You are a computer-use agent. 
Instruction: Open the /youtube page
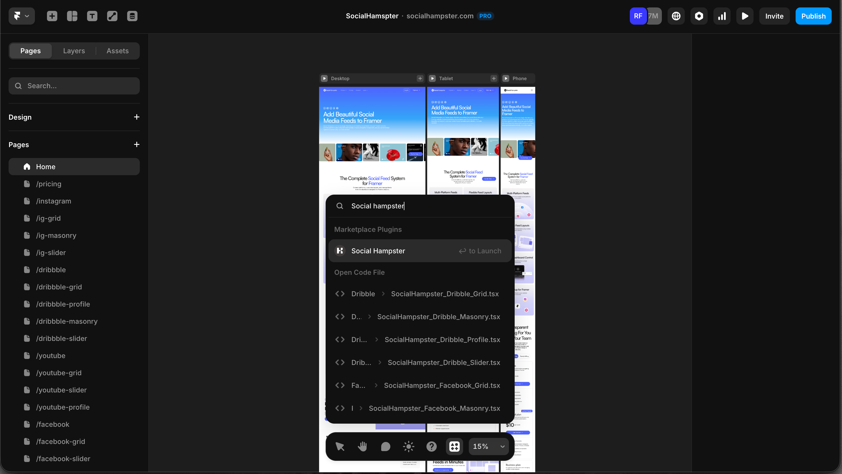[x=74, y=356]
